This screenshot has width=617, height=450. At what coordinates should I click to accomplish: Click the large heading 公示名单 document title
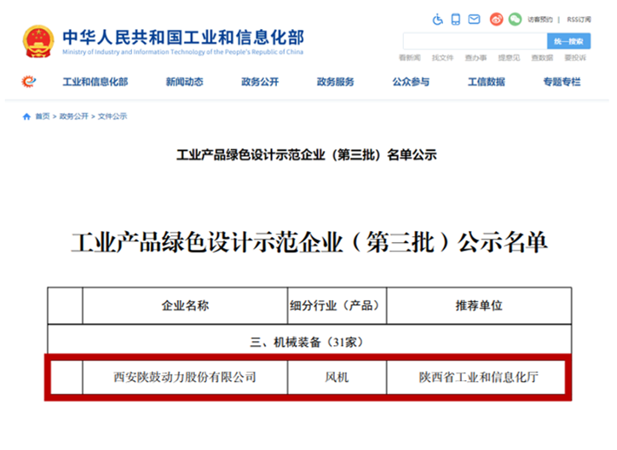point(309,242)
